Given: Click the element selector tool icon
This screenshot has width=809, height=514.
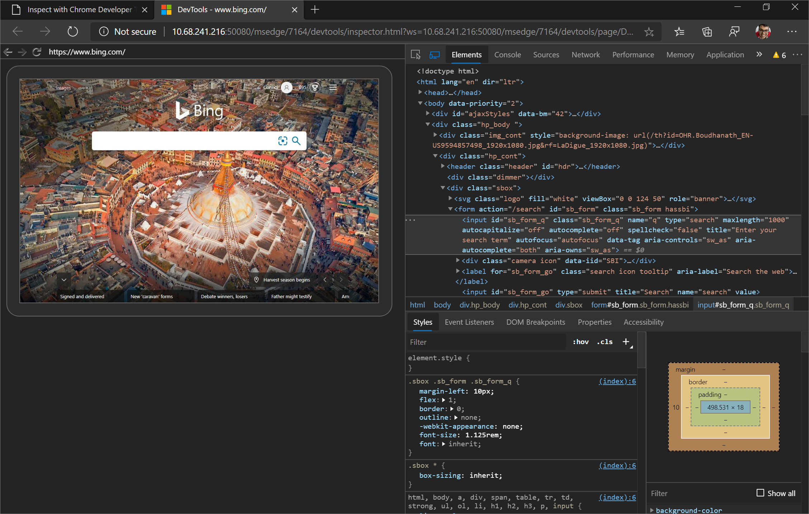Looking at the screenshot, I should (417, 54).
